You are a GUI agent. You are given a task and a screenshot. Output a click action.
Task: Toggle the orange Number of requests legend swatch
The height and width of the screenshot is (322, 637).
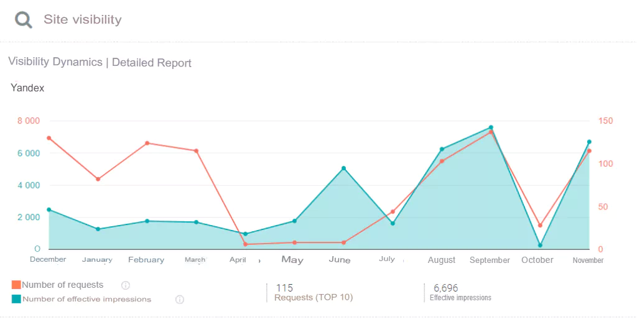(16, 285)
